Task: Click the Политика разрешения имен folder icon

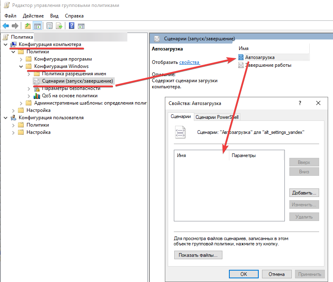Action: pyautogui.click(x=37, y=74)
